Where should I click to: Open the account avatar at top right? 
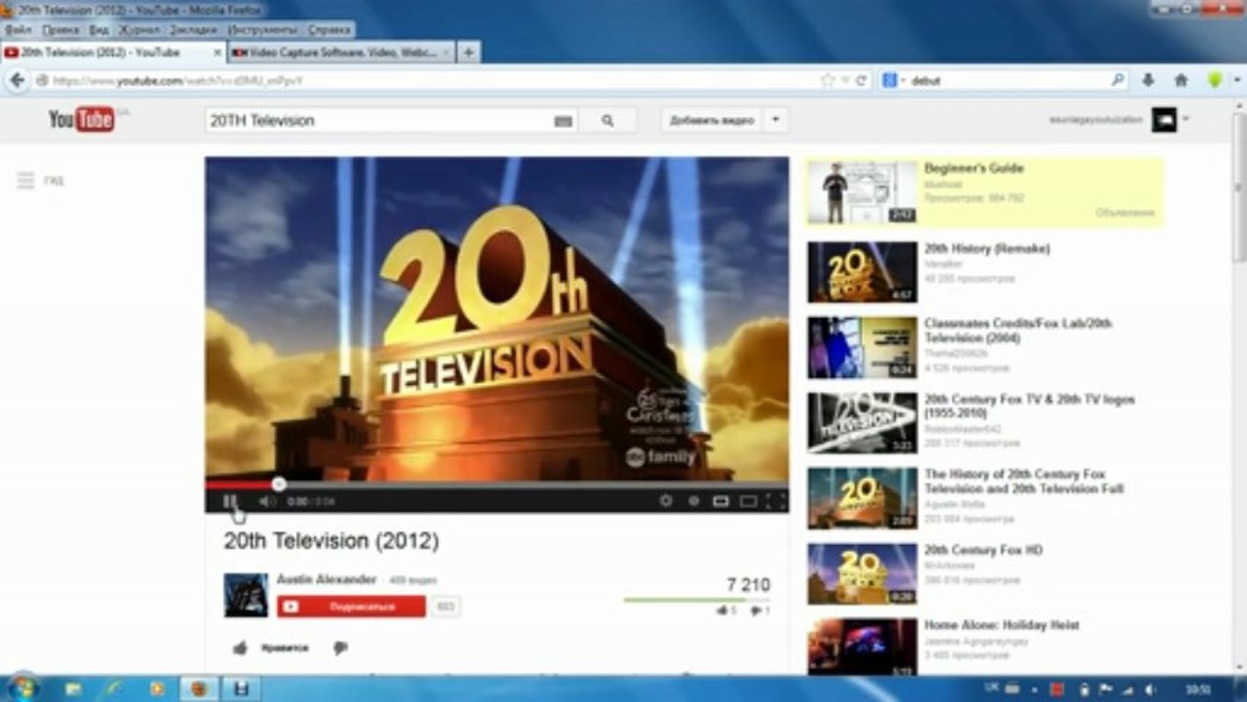pyautogui.click(x=1164, y=120)
